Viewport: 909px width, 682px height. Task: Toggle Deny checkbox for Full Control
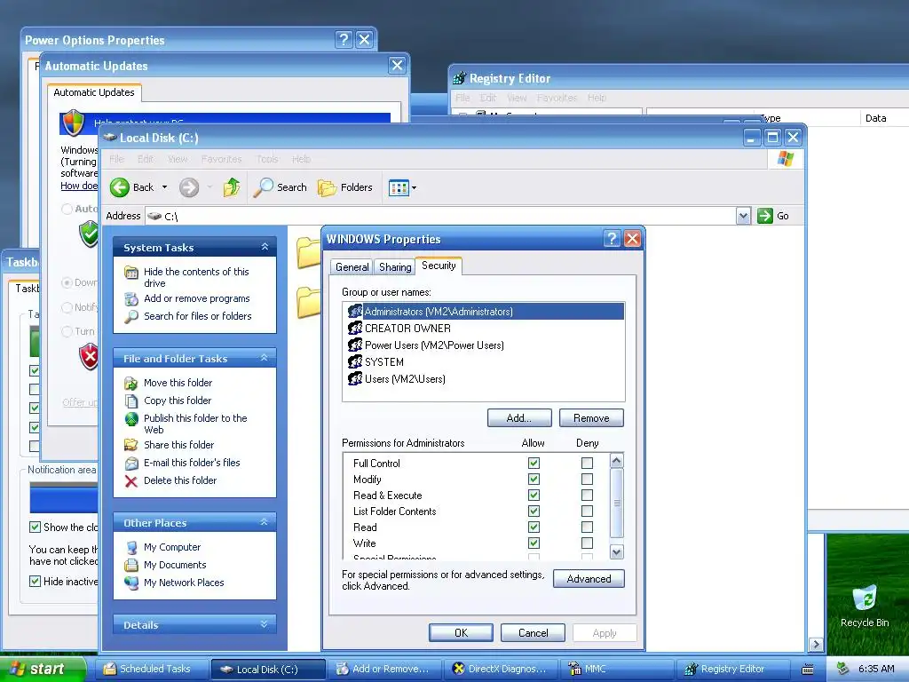[588, 463]
